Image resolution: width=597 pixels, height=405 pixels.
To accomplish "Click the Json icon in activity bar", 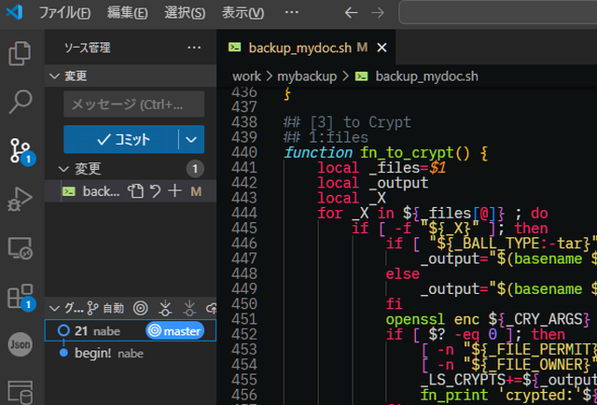I will pos(21,343).
